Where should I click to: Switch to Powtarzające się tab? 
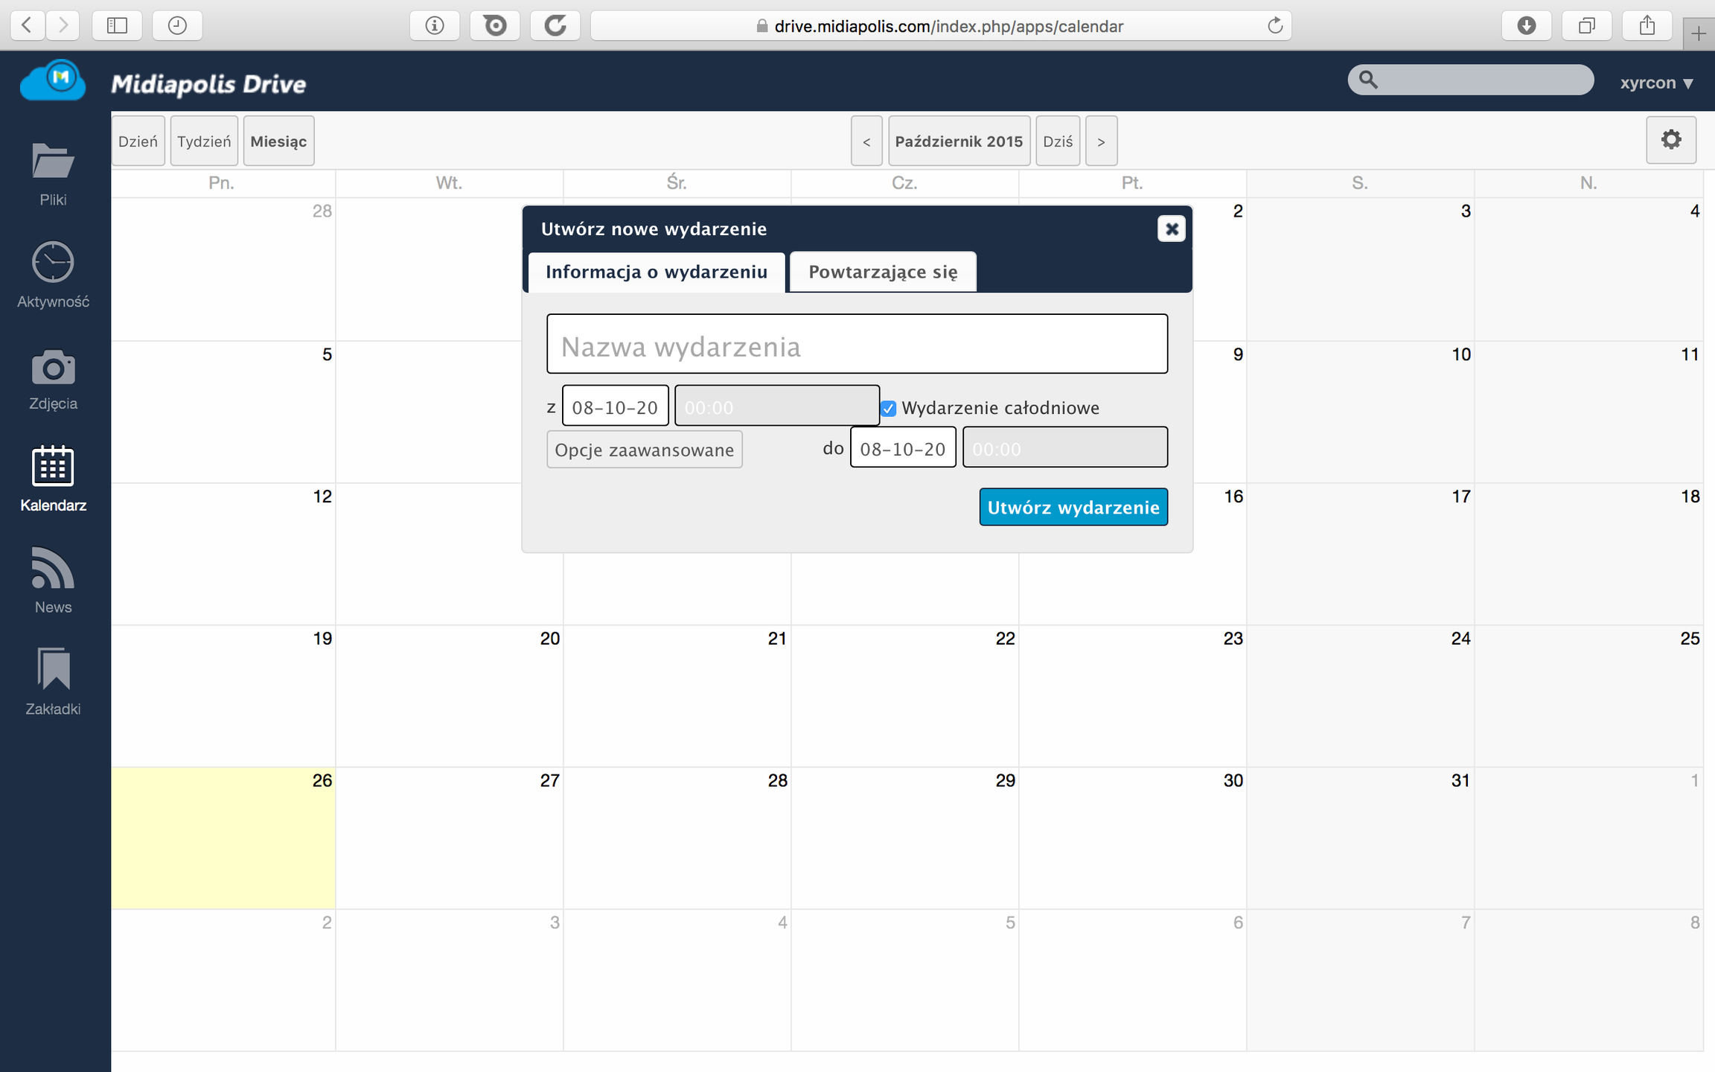coord(883,272)
